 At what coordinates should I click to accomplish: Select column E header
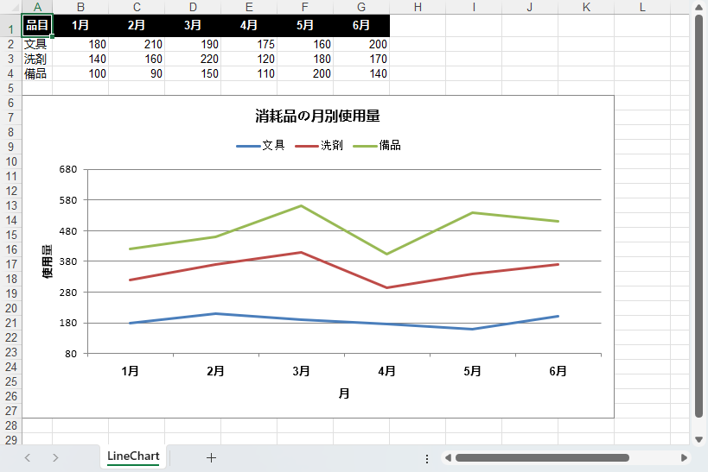point(249,7)
